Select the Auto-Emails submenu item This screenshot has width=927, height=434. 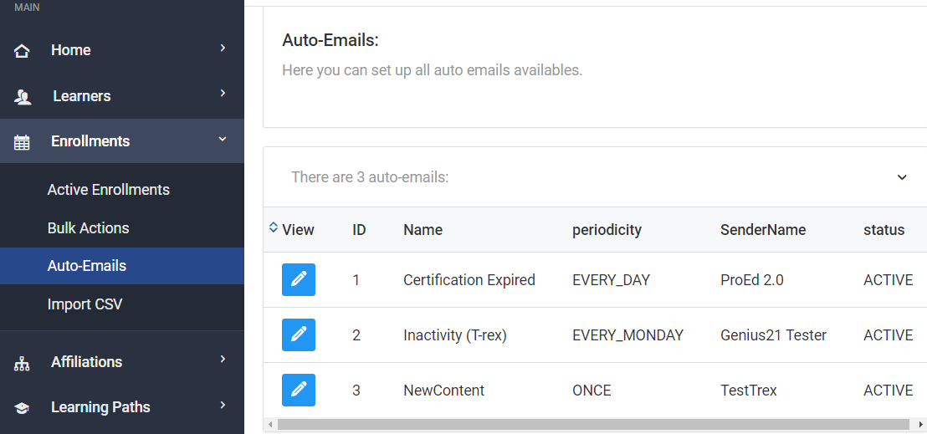coord(87,266)
